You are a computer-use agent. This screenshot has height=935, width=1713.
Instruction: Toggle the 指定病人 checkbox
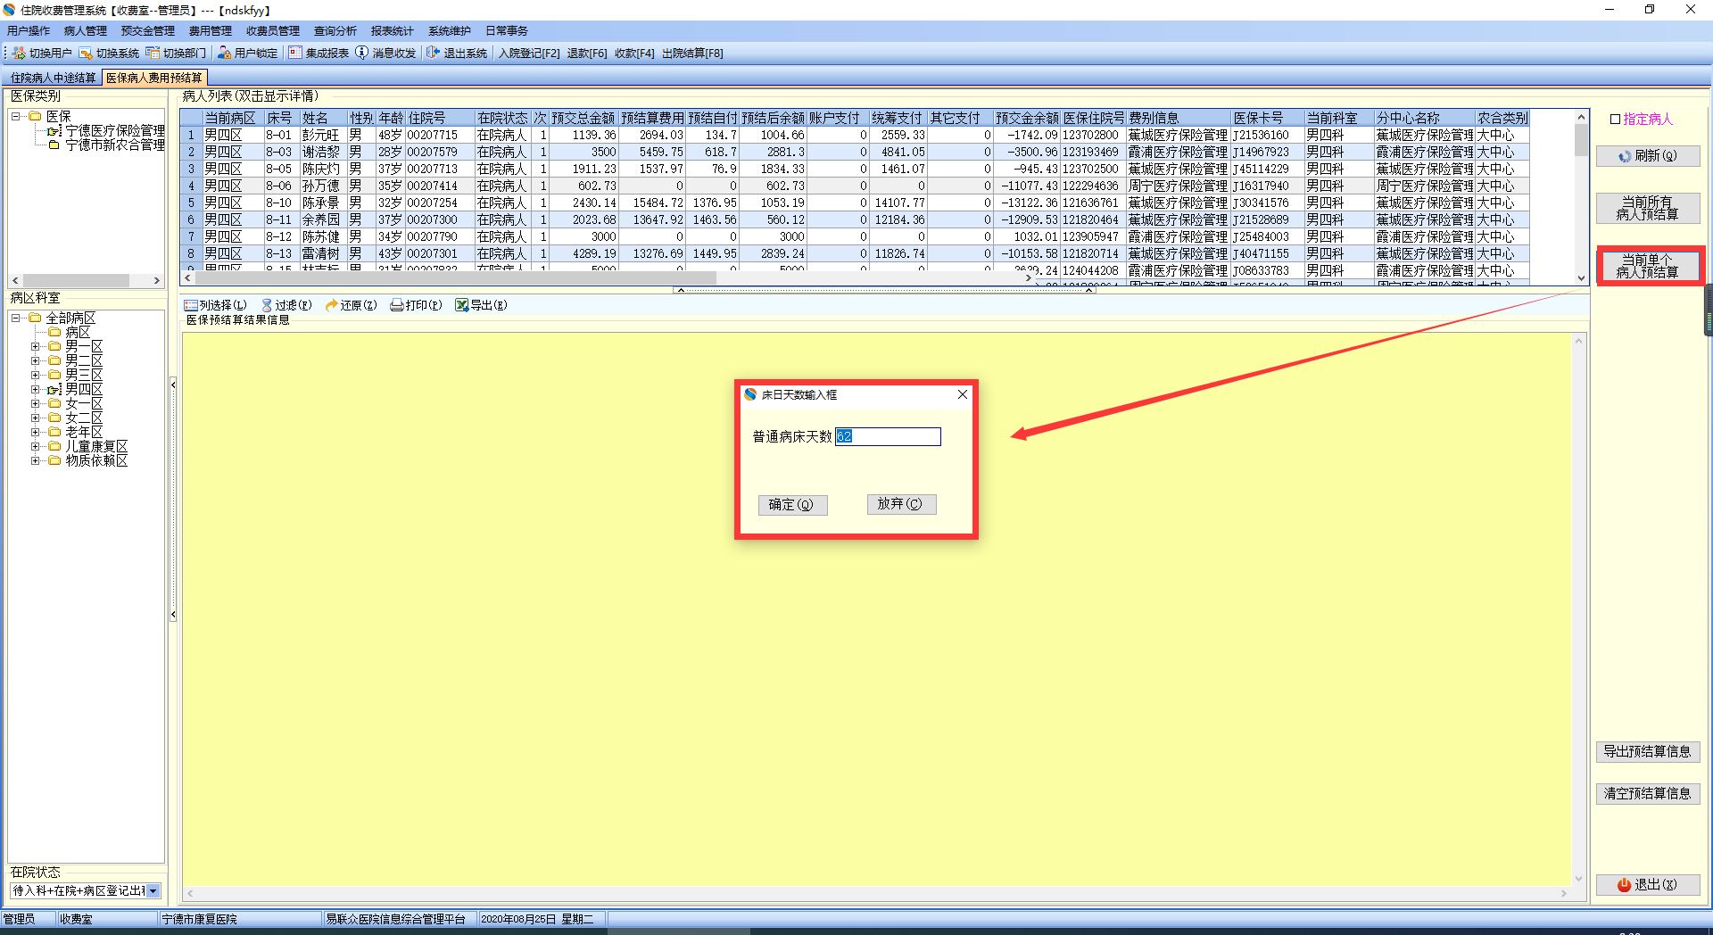pyautogui.click(x=1615, y=120)
